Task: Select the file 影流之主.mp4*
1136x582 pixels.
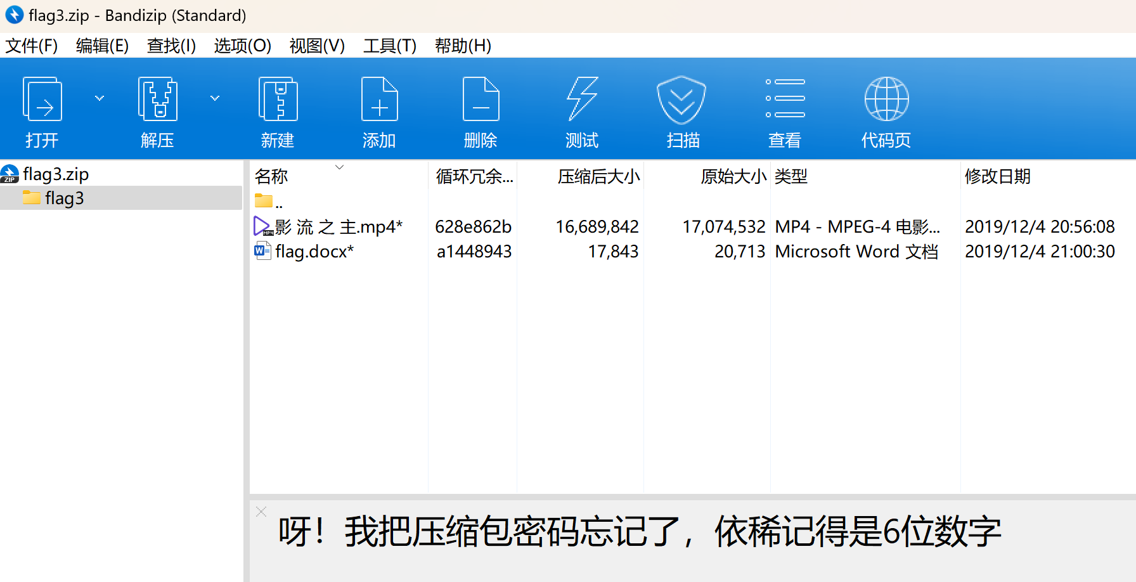Action: 339,226
